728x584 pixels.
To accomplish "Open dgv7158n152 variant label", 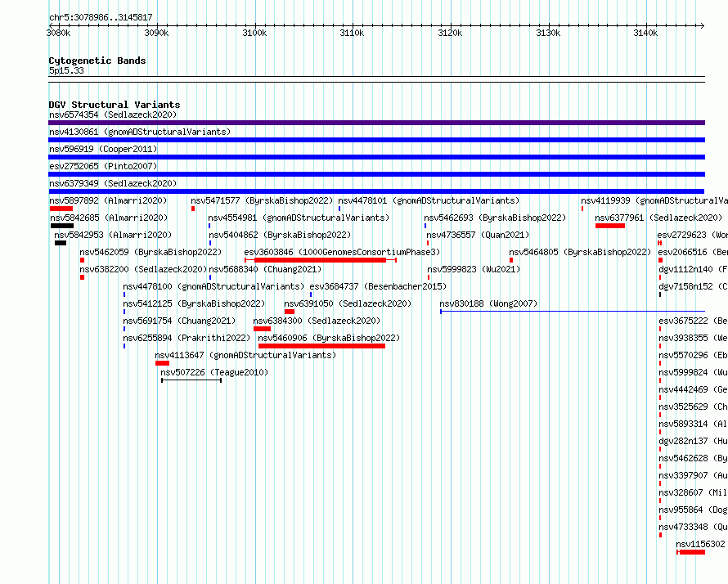I will pyautogui.click(x=693, y=286).
